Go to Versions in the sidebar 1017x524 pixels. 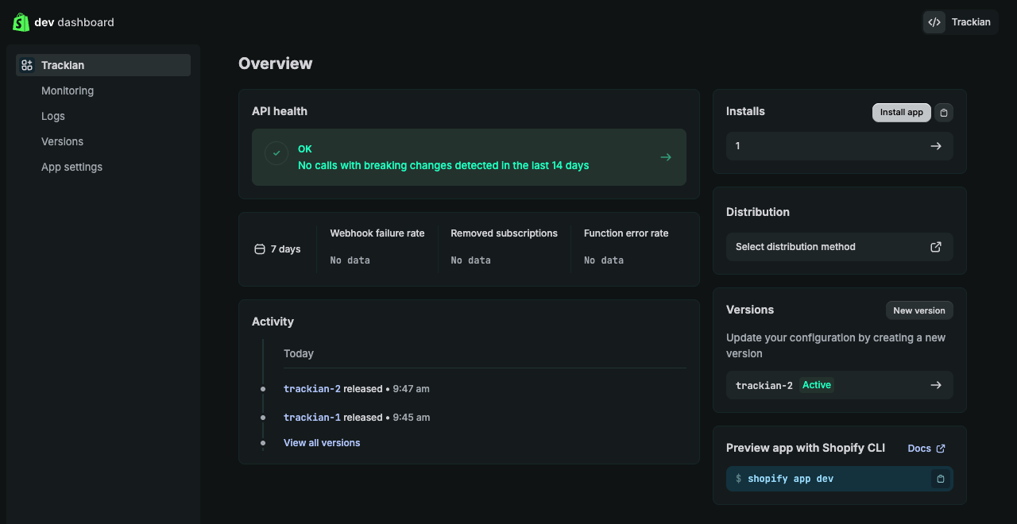click(x=62, y=141)
